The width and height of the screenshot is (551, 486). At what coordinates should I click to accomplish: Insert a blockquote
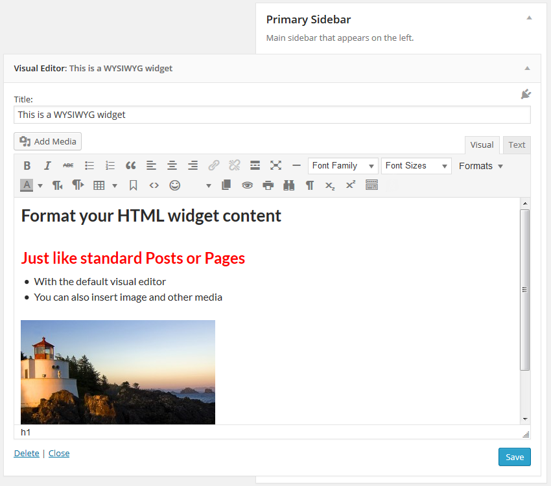(x=130, y=165)
